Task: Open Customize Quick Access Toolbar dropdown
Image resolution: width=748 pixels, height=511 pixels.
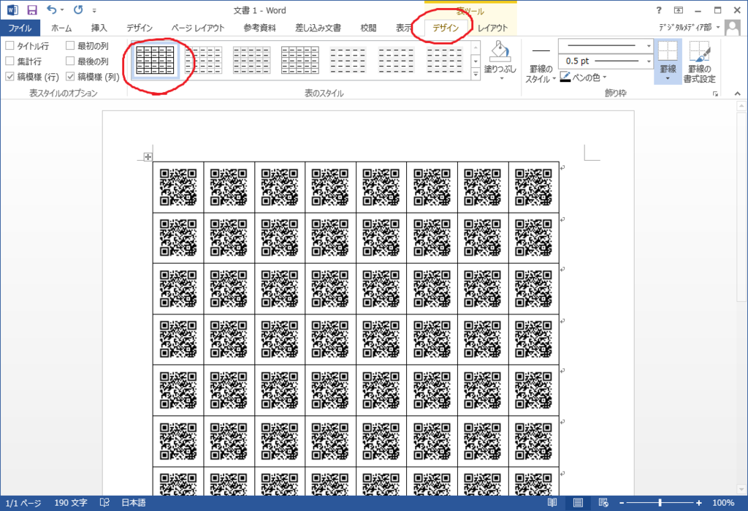Action: click(x=94, y=10)
